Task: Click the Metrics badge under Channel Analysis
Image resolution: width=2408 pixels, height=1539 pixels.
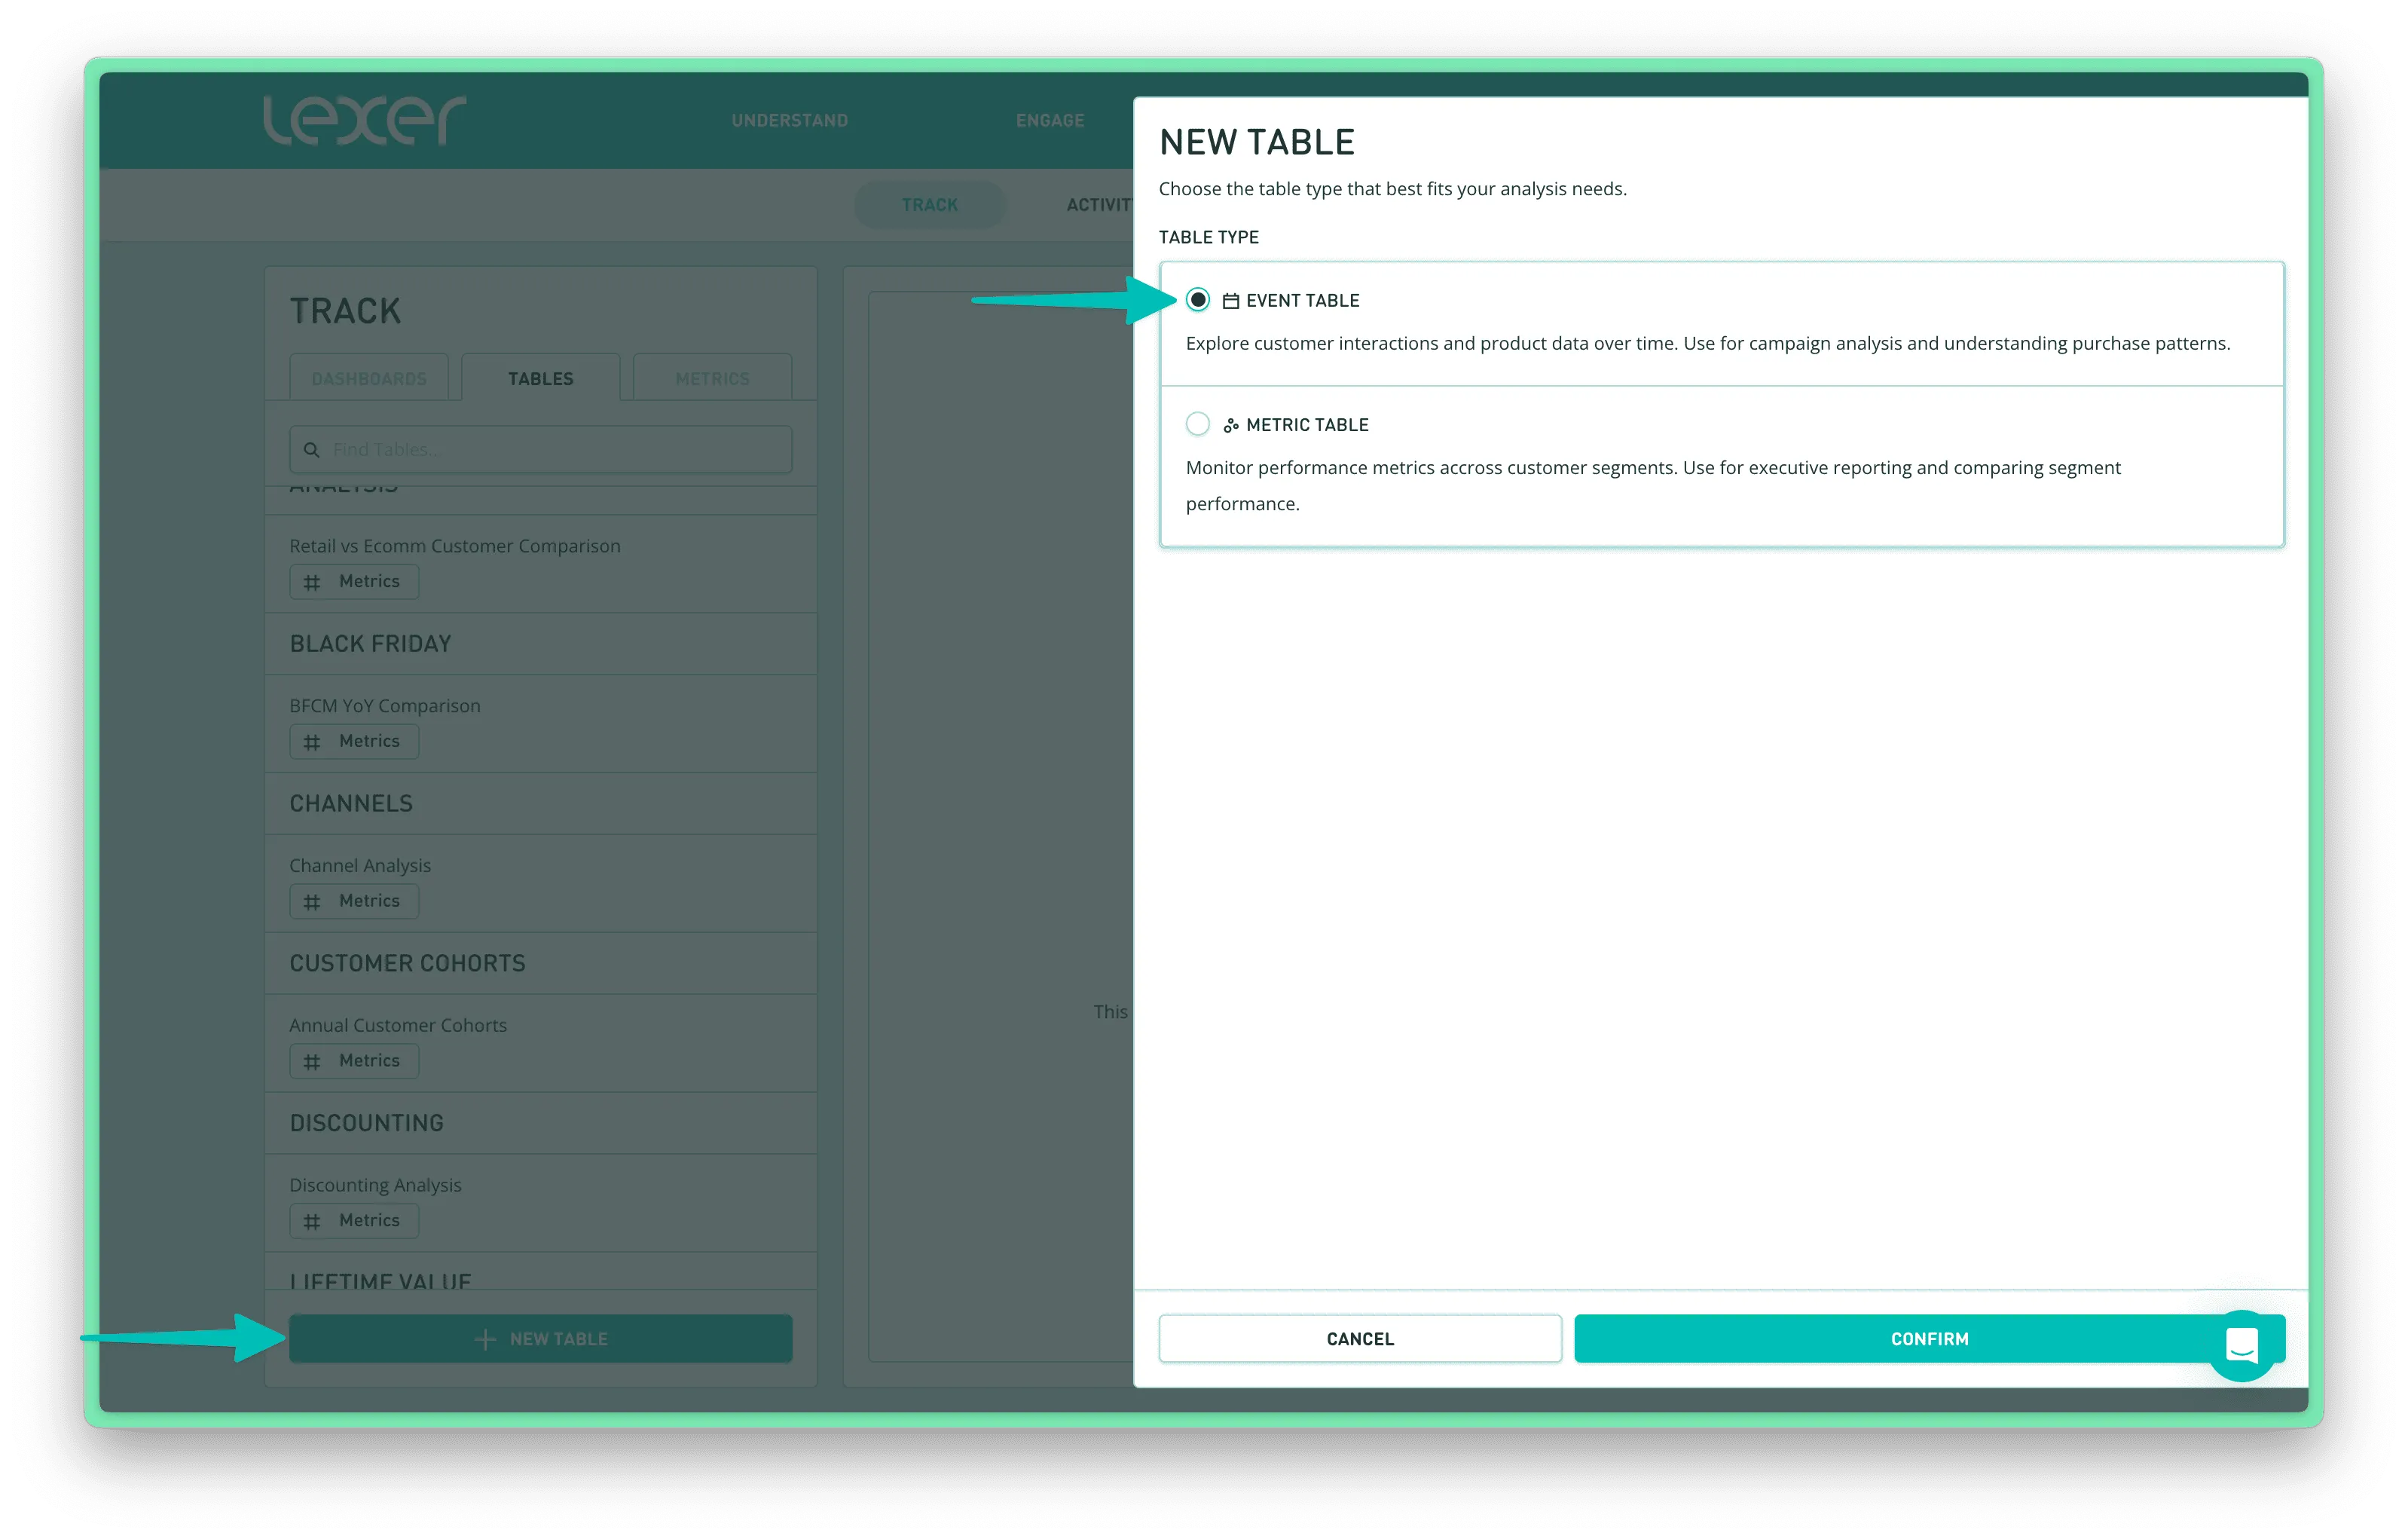Action: point(354,901)
